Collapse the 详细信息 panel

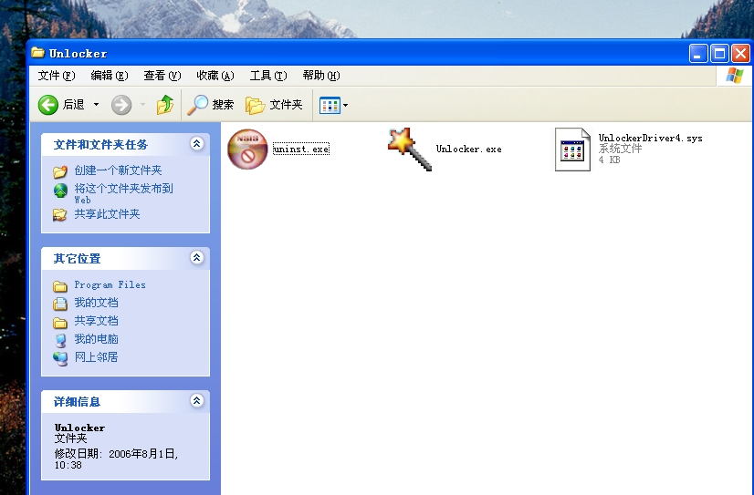pos(196,400)
